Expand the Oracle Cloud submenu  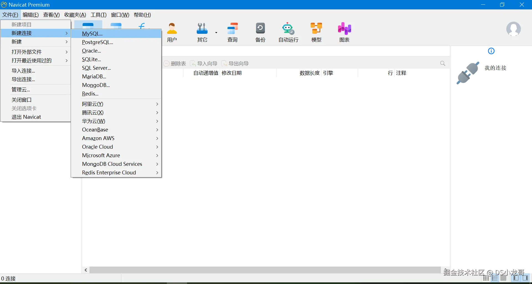116,147
